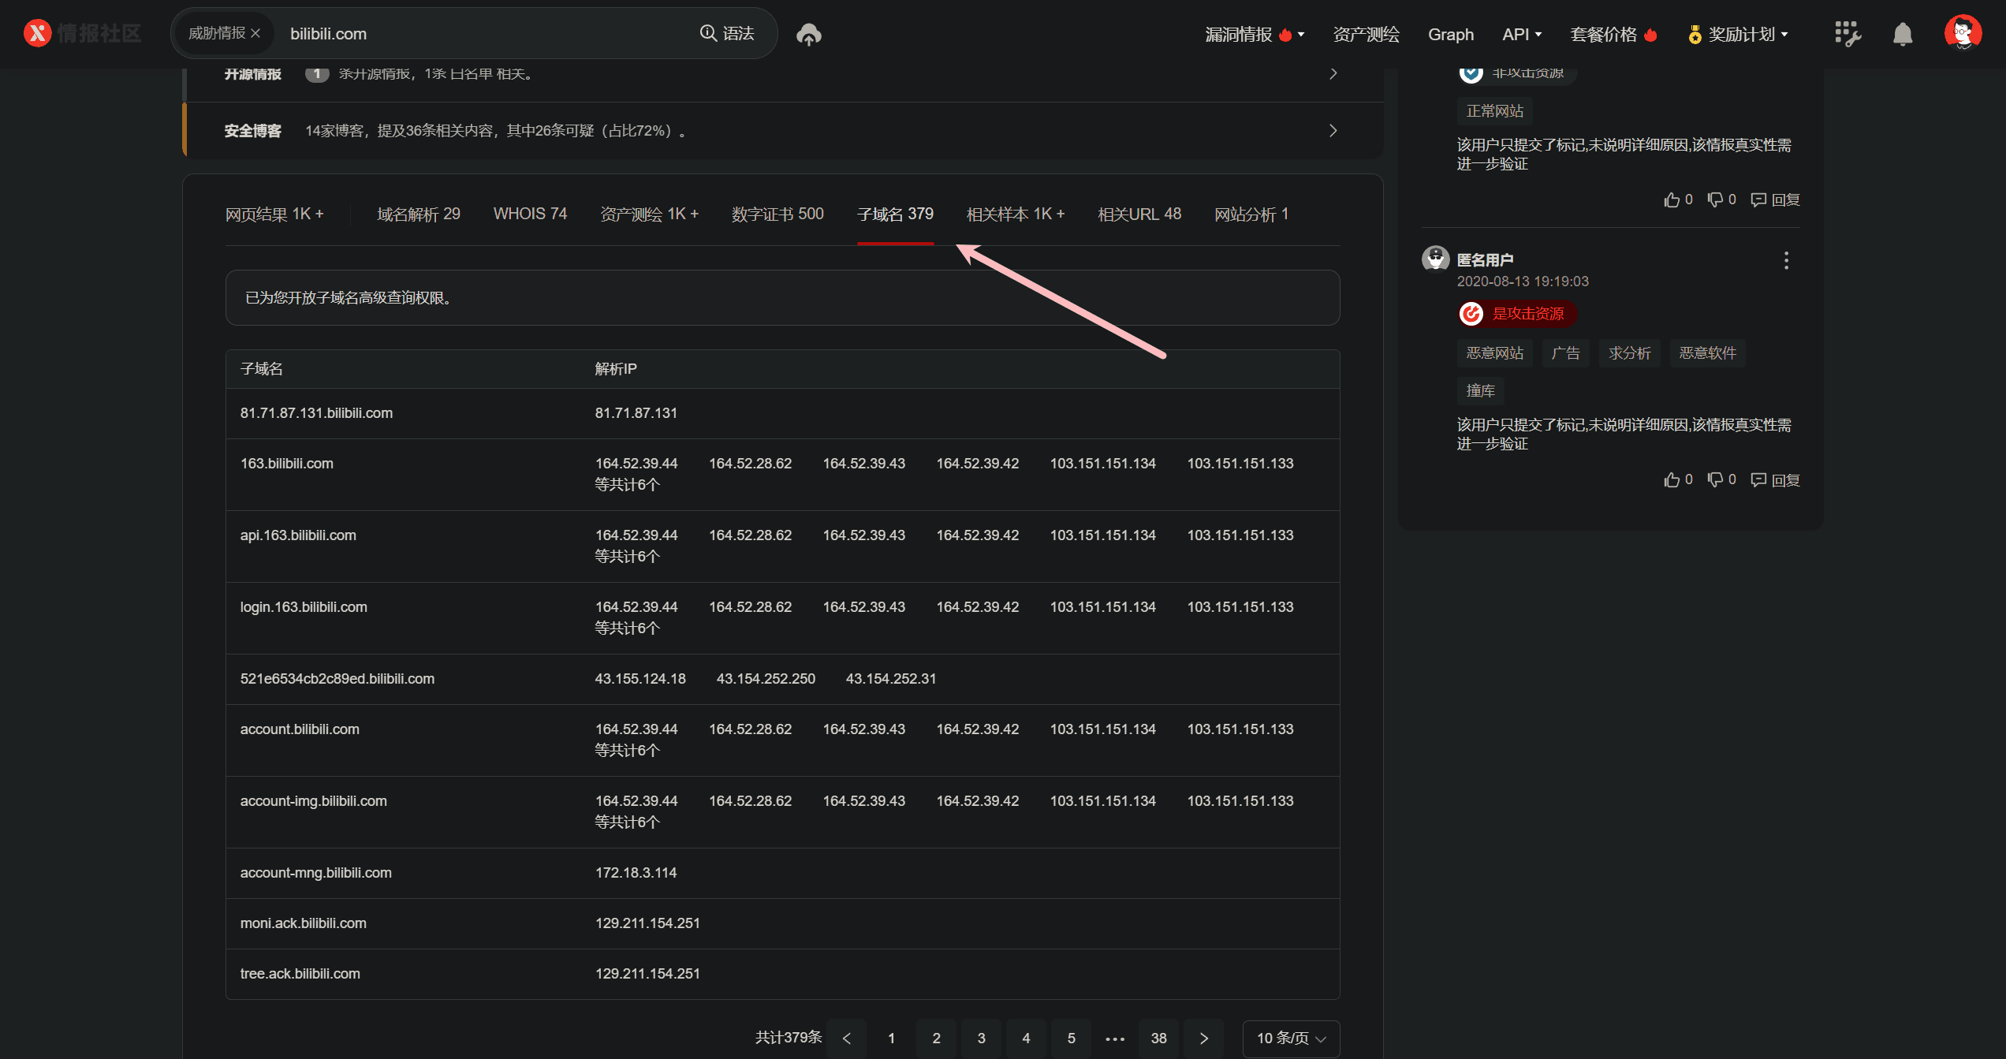The height and width of the screenshot is (1059, 2006).
Task: Remove the 威胁情报 search filter tag
Action: coord(255,33)
